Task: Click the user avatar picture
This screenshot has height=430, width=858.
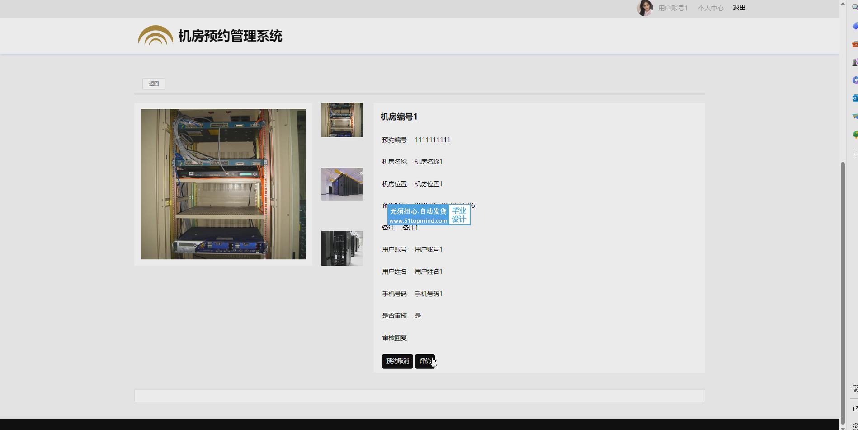Action: coord(645,8)
